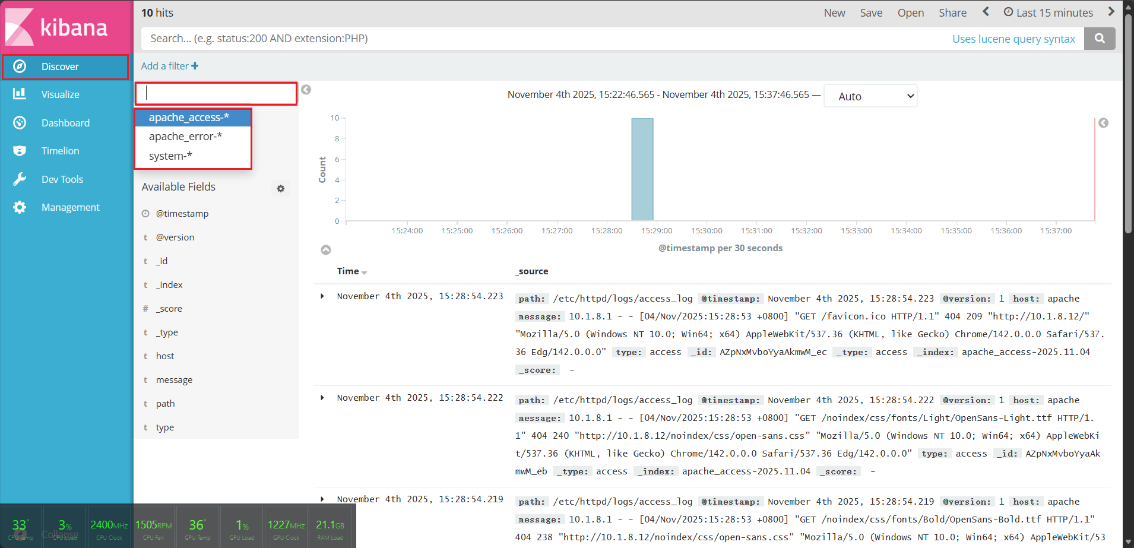Image resolution: width=1134 pixels, height=548 pixels.
Task: Select the @version field
Action: (x=175, y=237)
